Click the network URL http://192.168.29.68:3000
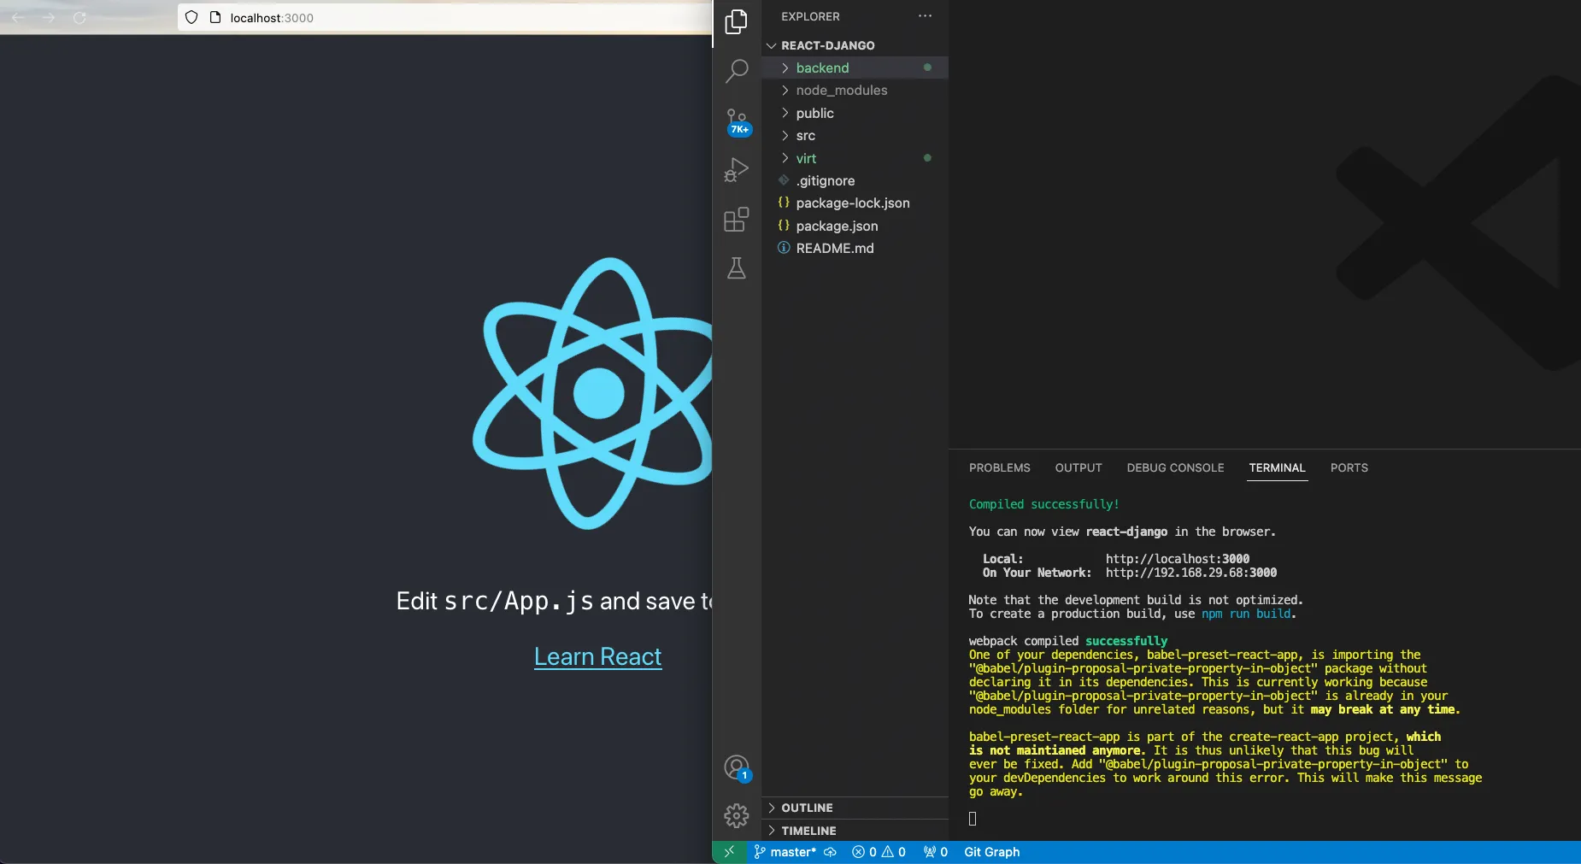The image size is (1581, 864). point(1190,573)
